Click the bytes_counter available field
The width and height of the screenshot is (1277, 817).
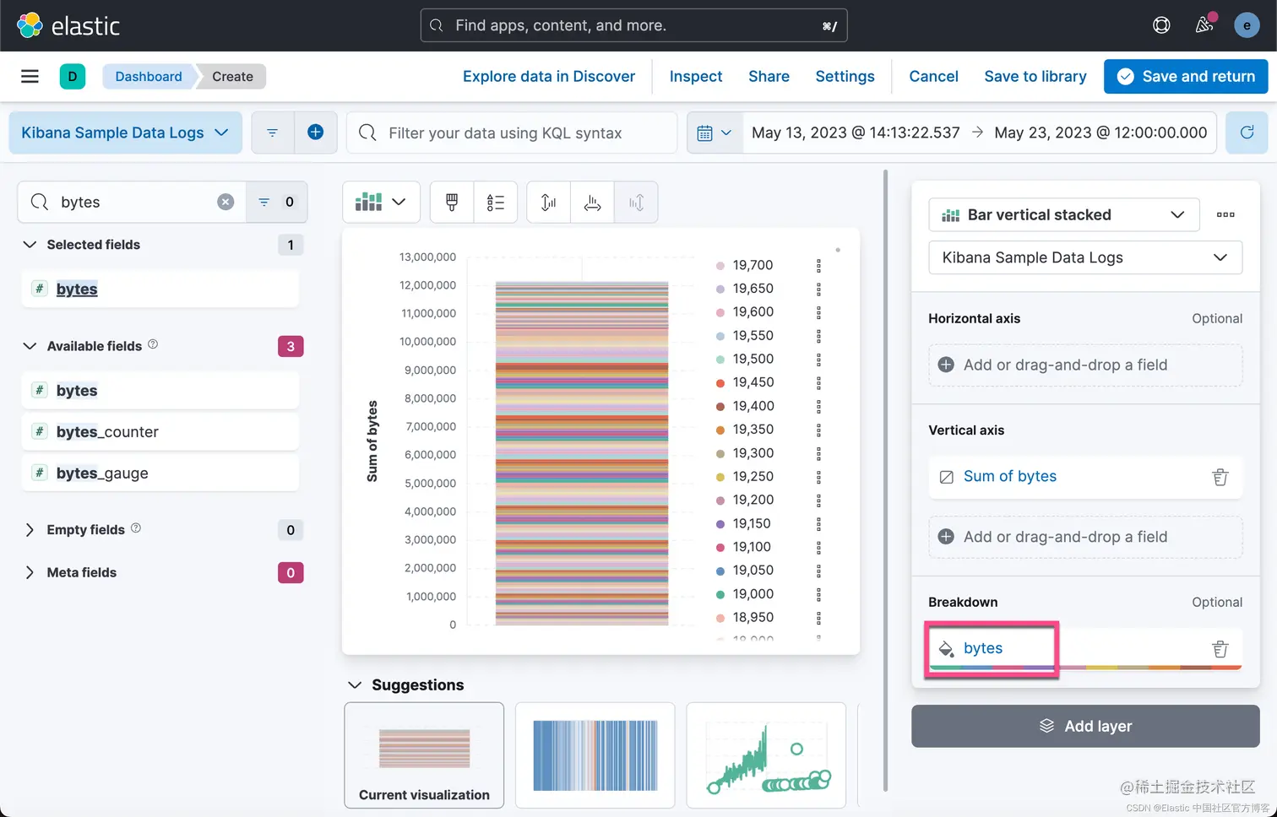(x=160, y=431)
